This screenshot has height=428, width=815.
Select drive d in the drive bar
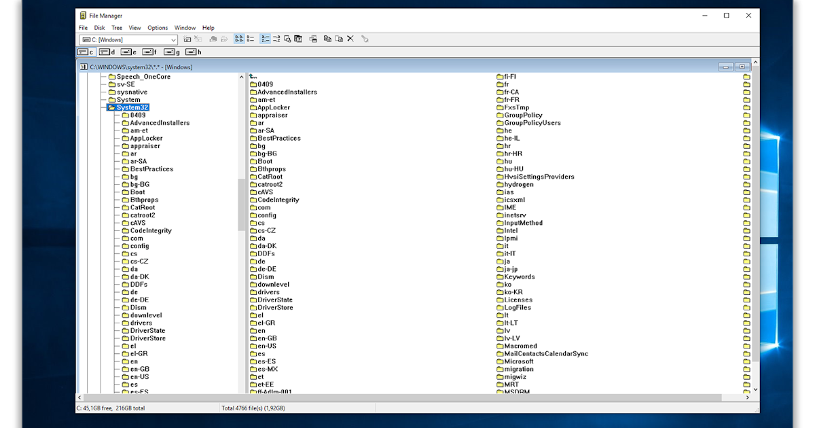pyautogui.click(x=107, y=52)
